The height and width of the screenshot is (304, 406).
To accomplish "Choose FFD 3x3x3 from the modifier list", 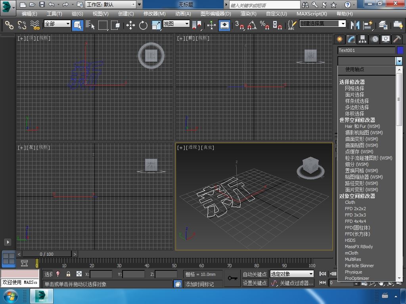I will (x=355, y=215).
